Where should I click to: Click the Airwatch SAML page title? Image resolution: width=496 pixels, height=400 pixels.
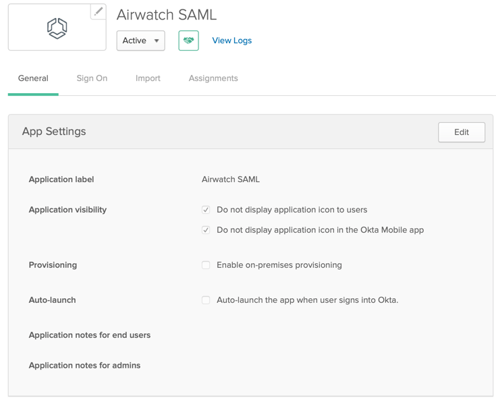coord(167,15)
